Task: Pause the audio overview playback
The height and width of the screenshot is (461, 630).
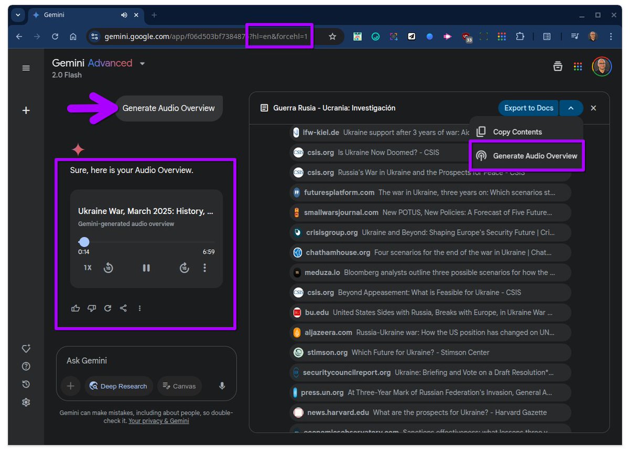Action: click(146, 268)
